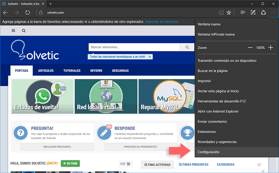The width and height of the screenshot is (279, 173).
Task: Open 'Estados de vuelta!' article thumbnail
Action: (42, 96)
